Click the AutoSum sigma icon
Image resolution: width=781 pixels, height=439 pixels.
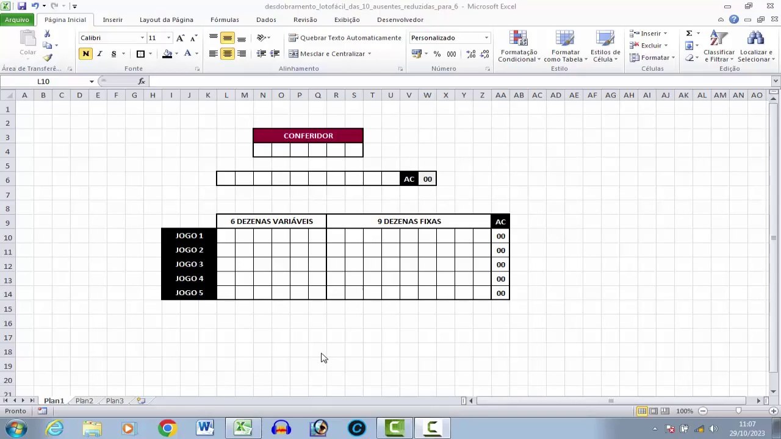[689, 34]
